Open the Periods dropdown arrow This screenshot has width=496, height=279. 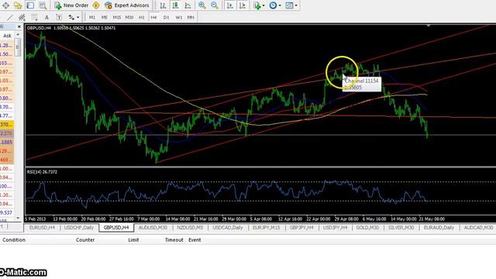pyautogui.click(x=280, y=5)
